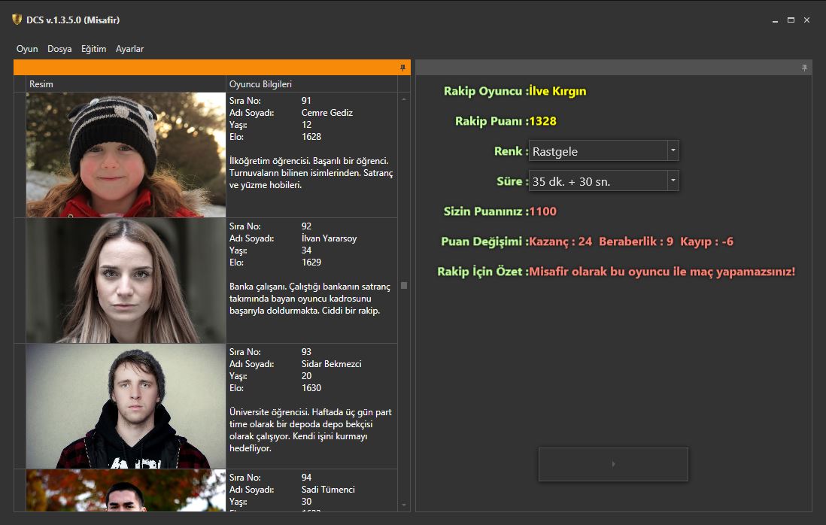Close the DCS window
826x525 pixels.
click(806, 20)
